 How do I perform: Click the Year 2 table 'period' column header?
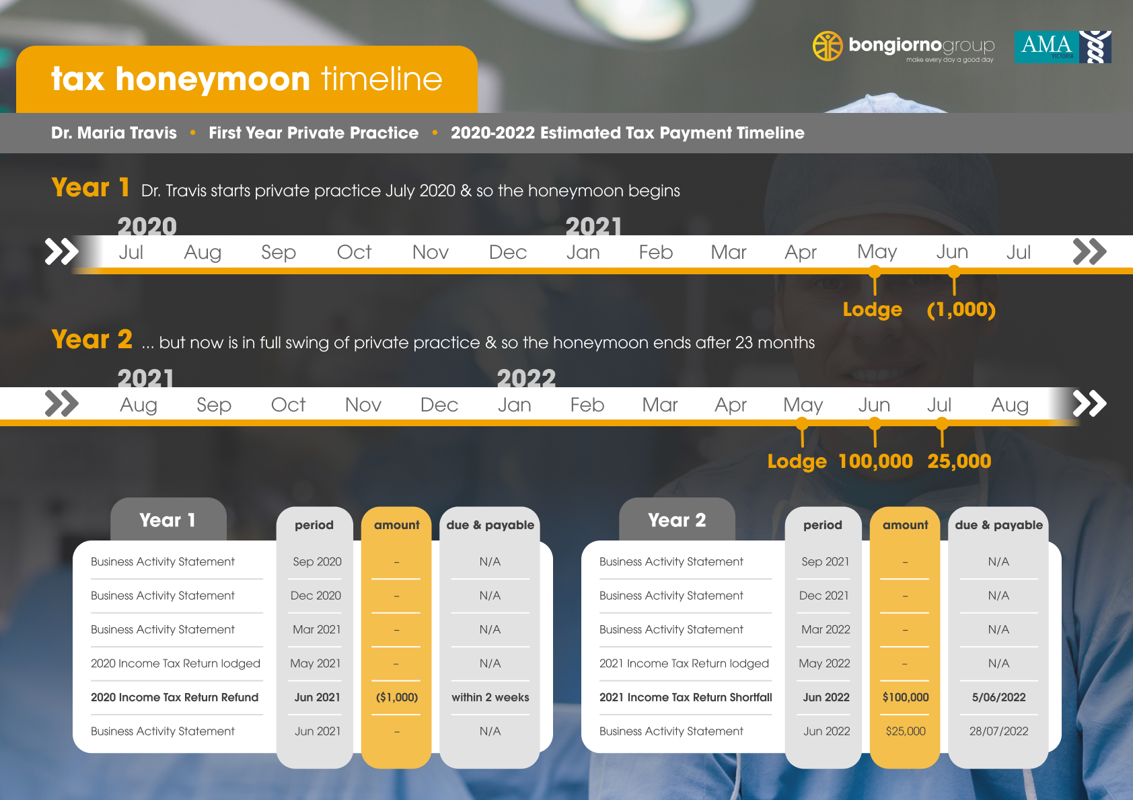[x=823, y=525]
